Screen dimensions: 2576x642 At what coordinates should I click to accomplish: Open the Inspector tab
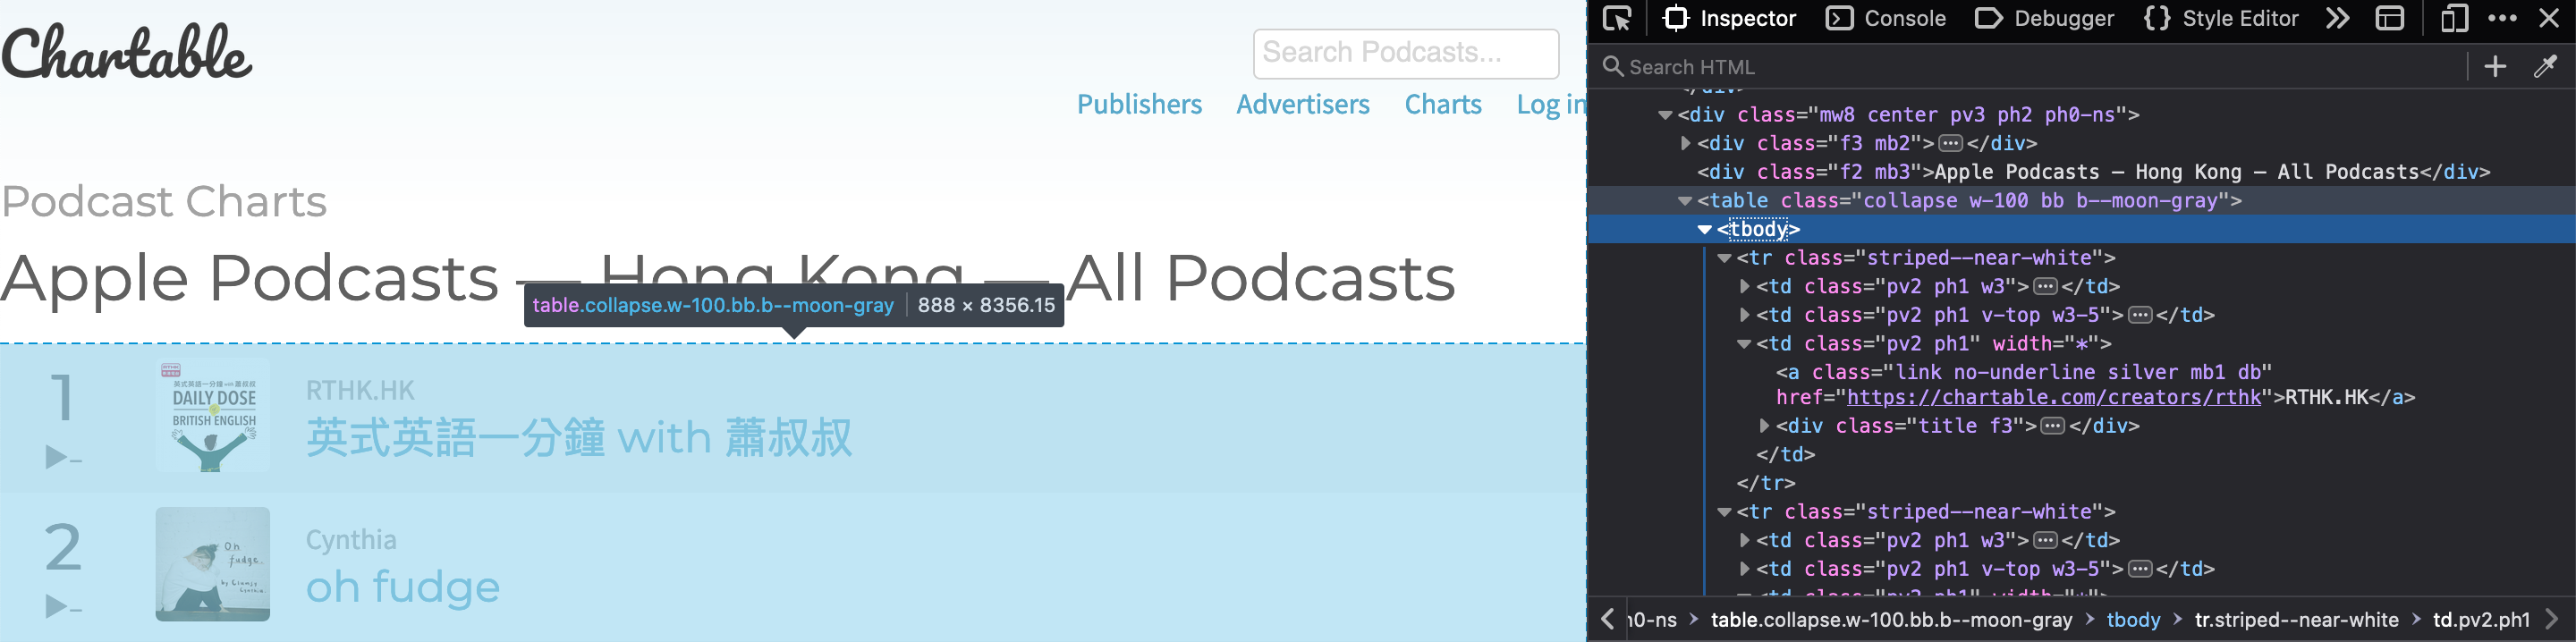(1729, 19)
